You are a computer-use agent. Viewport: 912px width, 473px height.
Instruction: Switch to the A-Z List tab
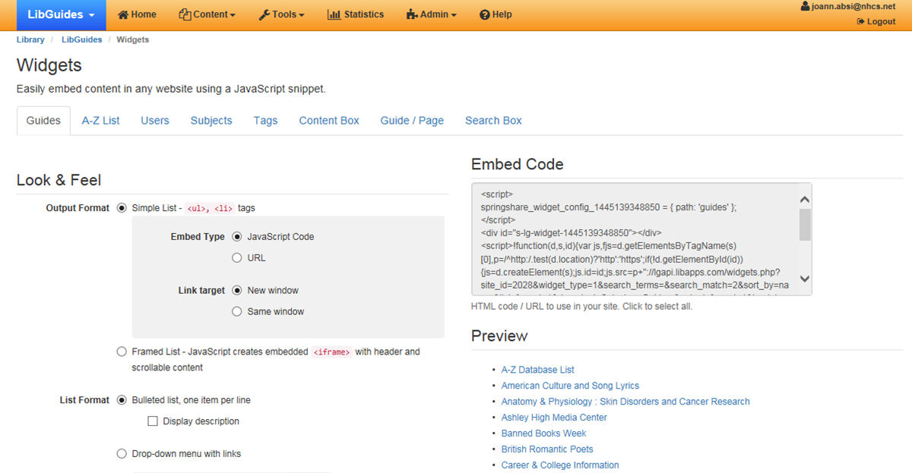(x=101, y=120)
